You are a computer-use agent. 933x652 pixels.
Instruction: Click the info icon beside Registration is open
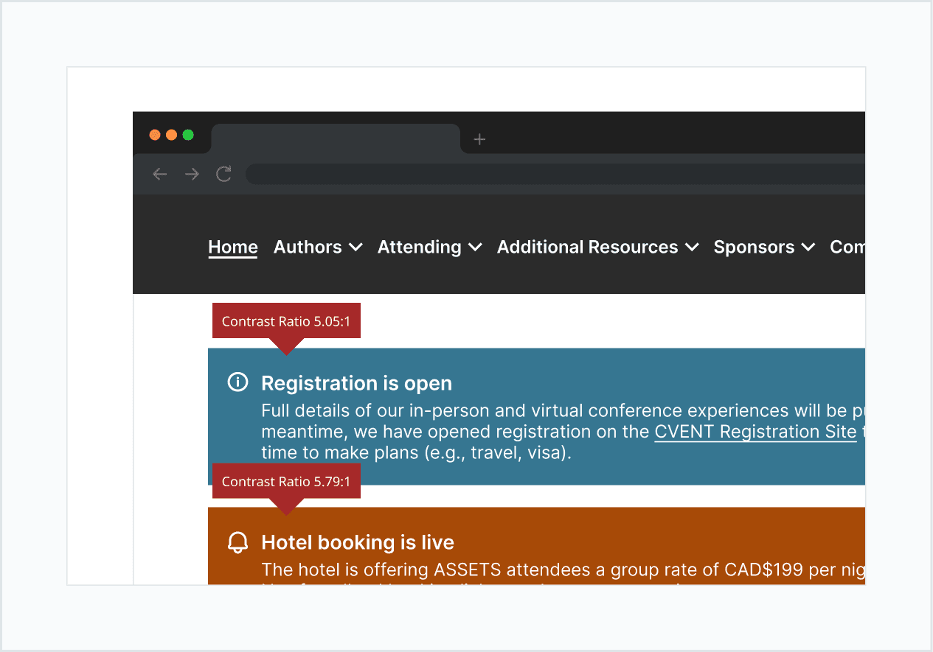[237, 382]
